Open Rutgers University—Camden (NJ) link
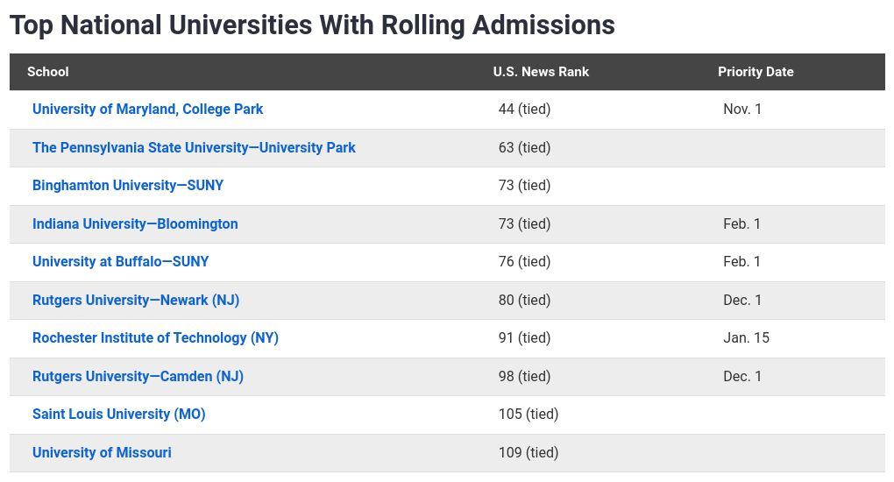 (138, 376)
